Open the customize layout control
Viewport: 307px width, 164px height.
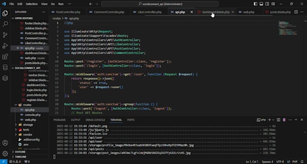tap(273, 4)
